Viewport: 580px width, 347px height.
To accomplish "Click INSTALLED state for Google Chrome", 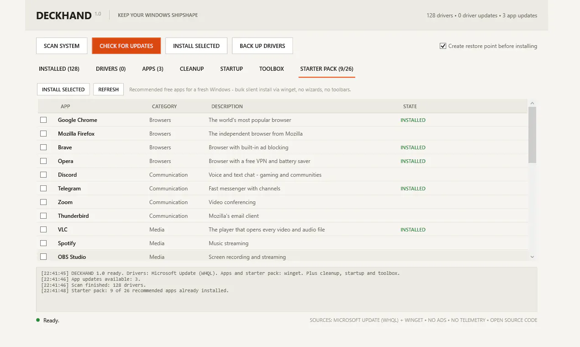I will coord(413,120).
